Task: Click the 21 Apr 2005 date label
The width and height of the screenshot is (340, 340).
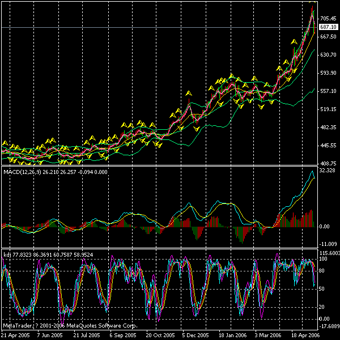Action: tap(15, 335)
